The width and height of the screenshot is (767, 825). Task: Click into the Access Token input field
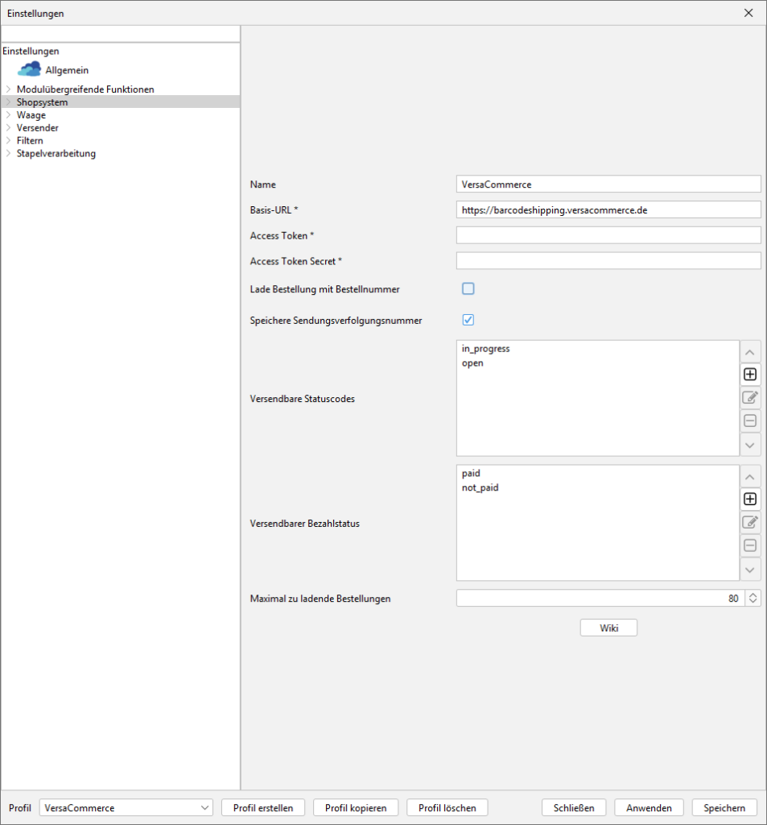pos(608,235)
